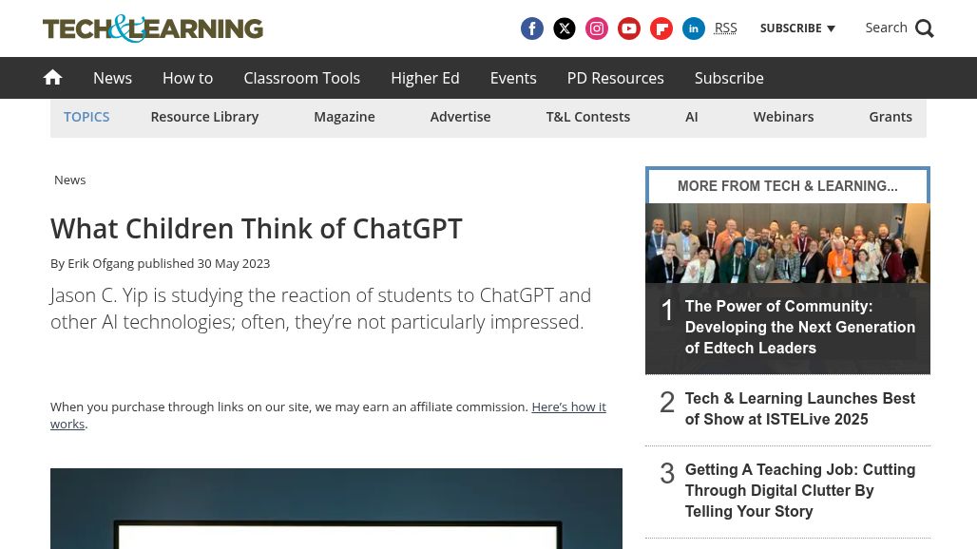Select the AI topic link
977x549 pixels.
[x=692, y=117]
